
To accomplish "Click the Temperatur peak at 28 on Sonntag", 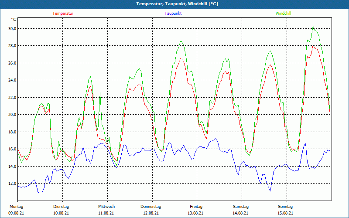I will pyautogui.click(x=313, y=45).
